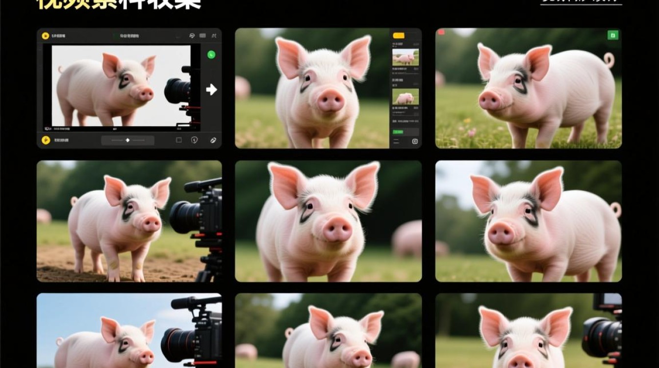
Task: Click the green round button beside preview
Action: (x=211, y=55)
